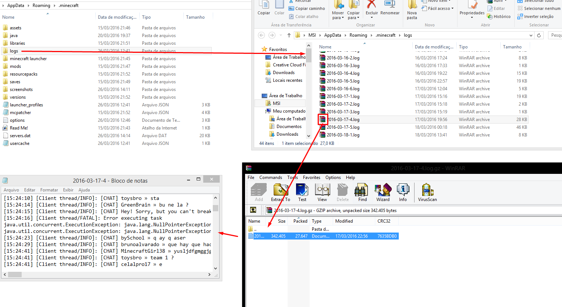
Task: Open WinRAR Wizard tool
Action: (383, 192)
